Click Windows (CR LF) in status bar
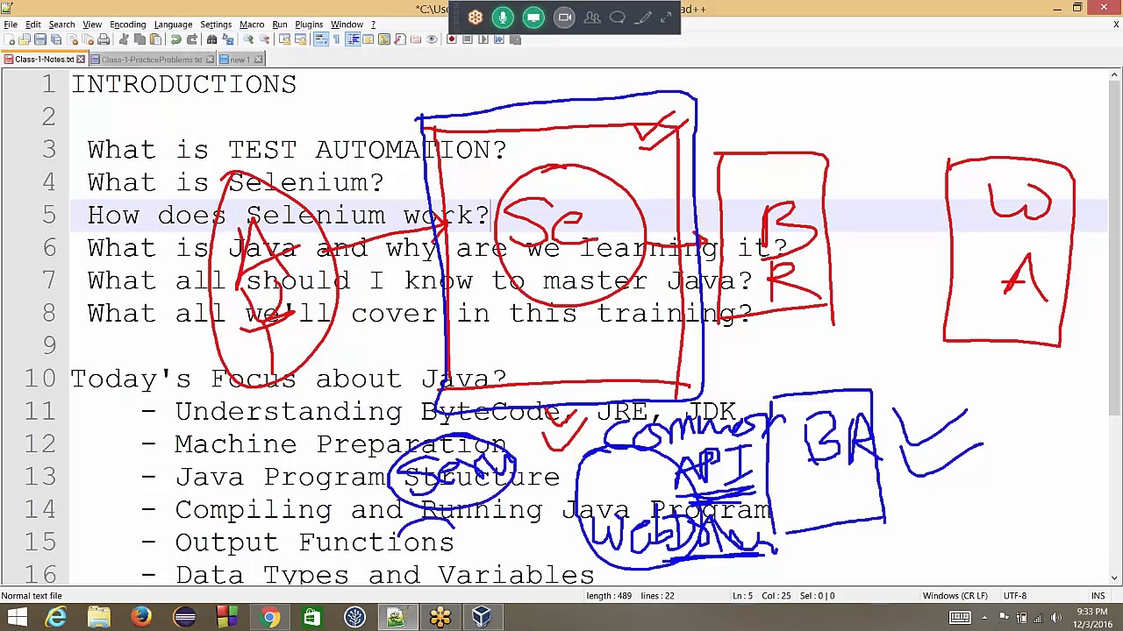1123x631 pixels. coord(955,596)
